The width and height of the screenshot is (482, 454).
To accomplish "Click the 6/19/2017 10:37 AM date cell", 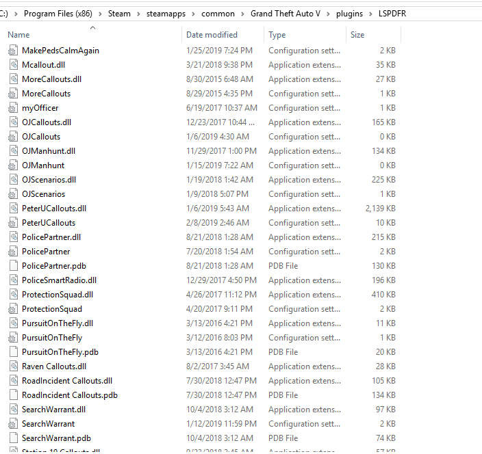I will pyautogui.click(x=222, y=108).
